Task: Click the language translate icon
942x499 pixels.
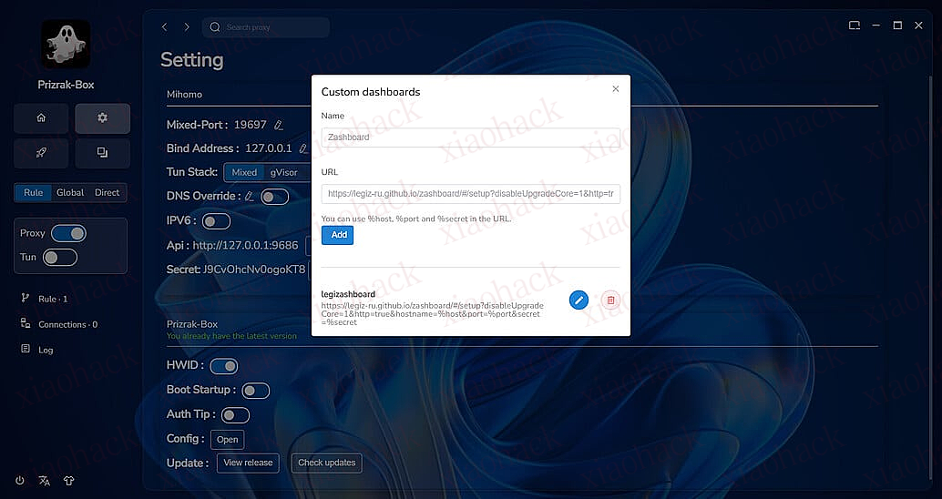Action: point(44,481)
